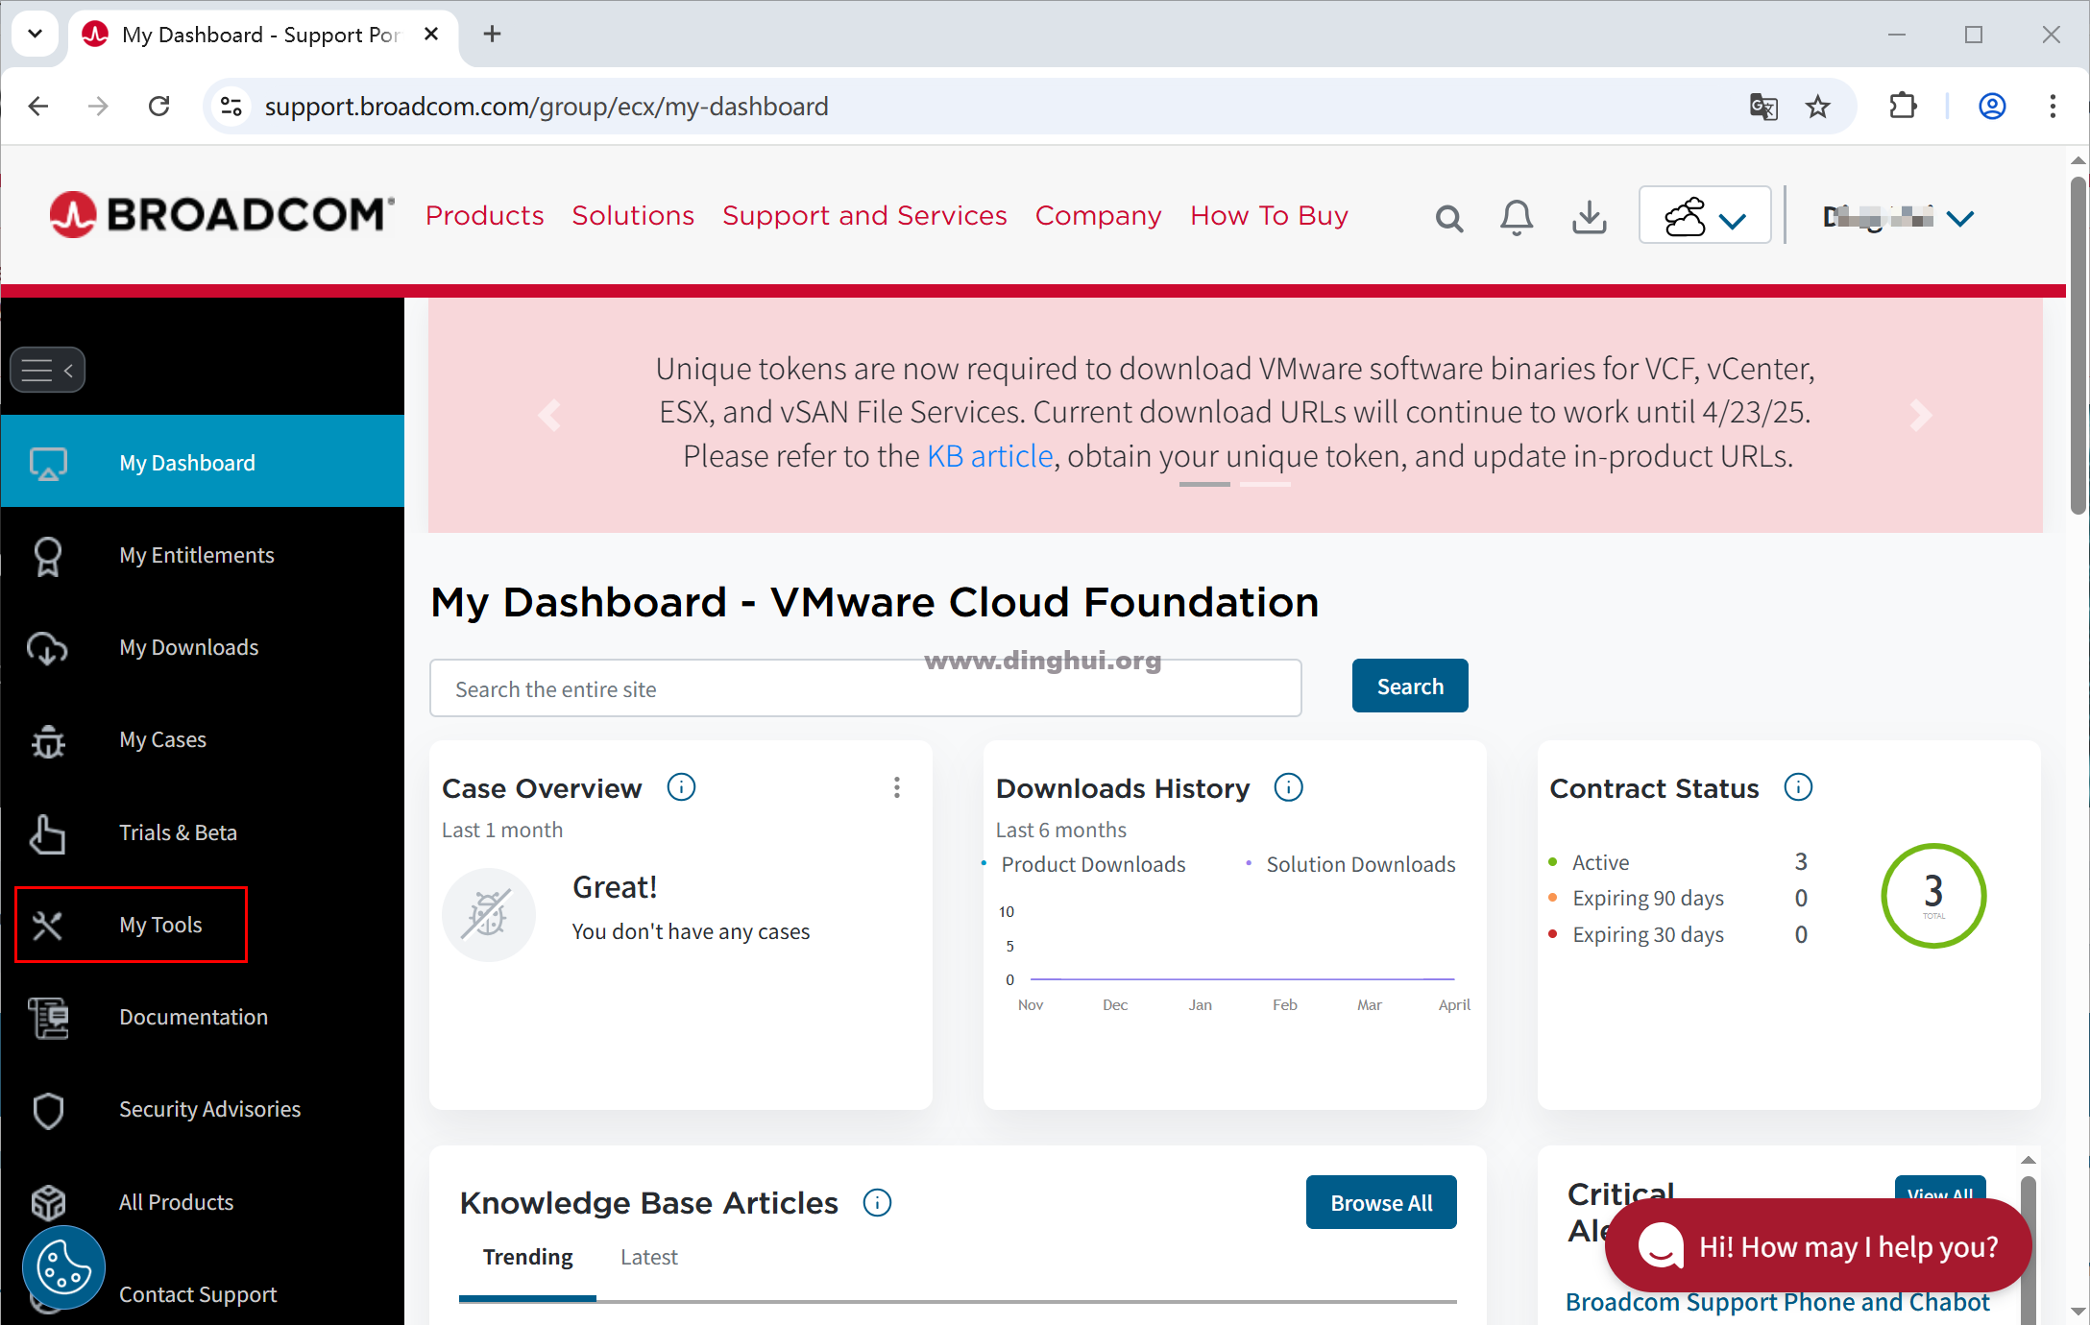Show Contract Status info icon
2090x1325 pixels.
[1798, 787]
